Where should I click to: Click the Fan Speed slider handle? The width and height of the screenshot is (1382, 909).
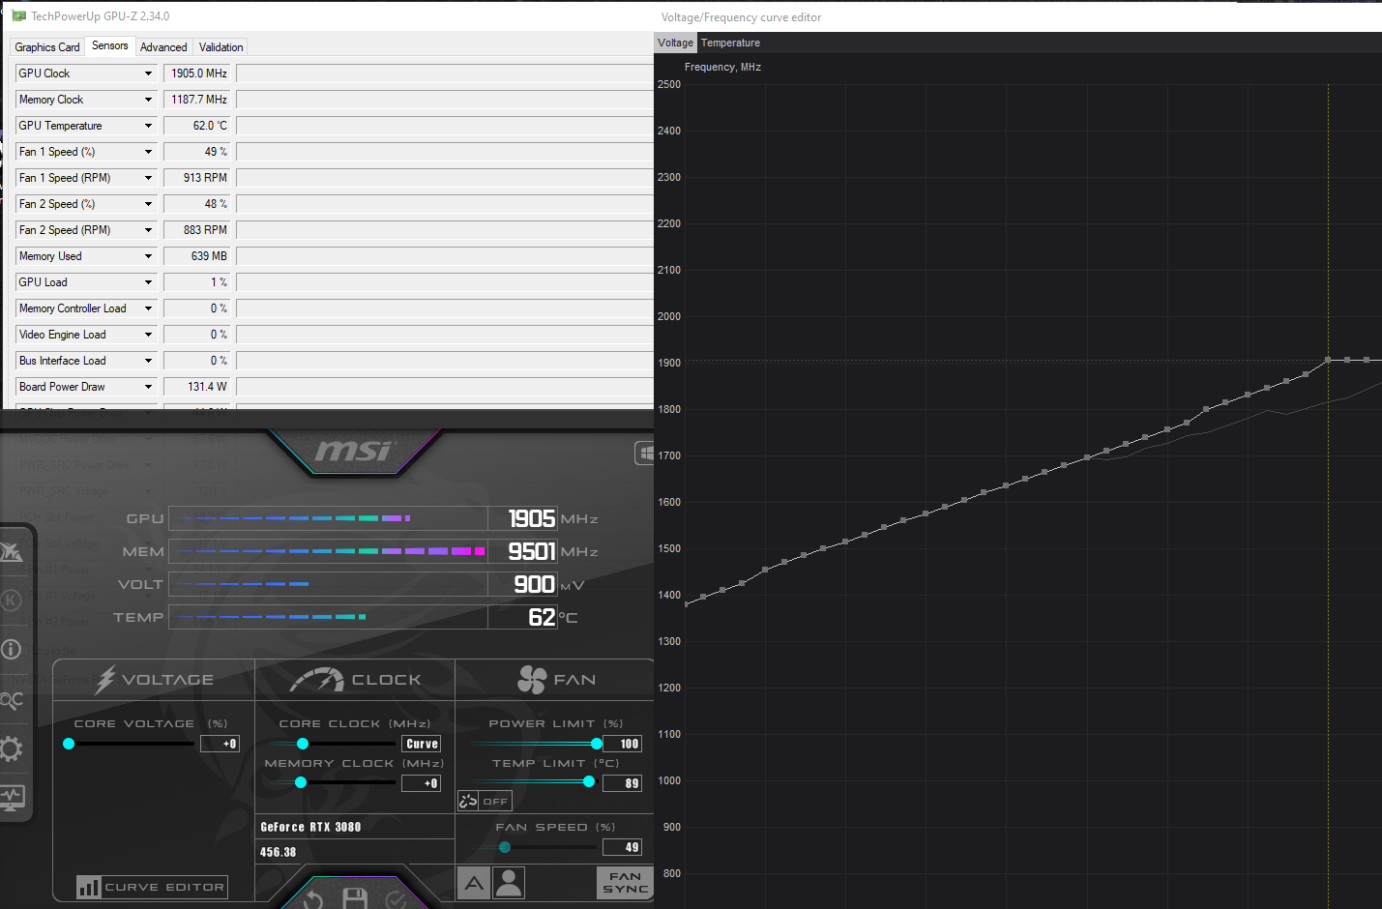pos(505,847)
